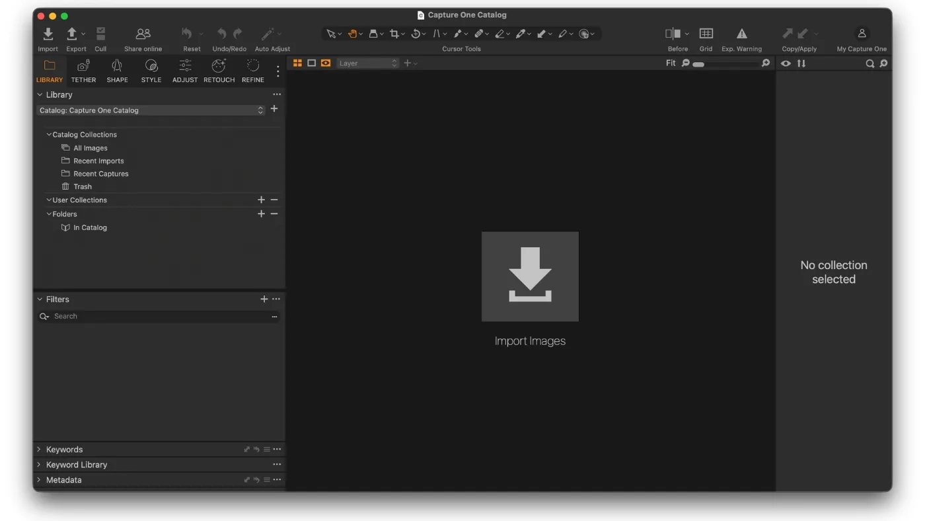
Task: Click Share online in the toolbar
Action: pos(143,33)
